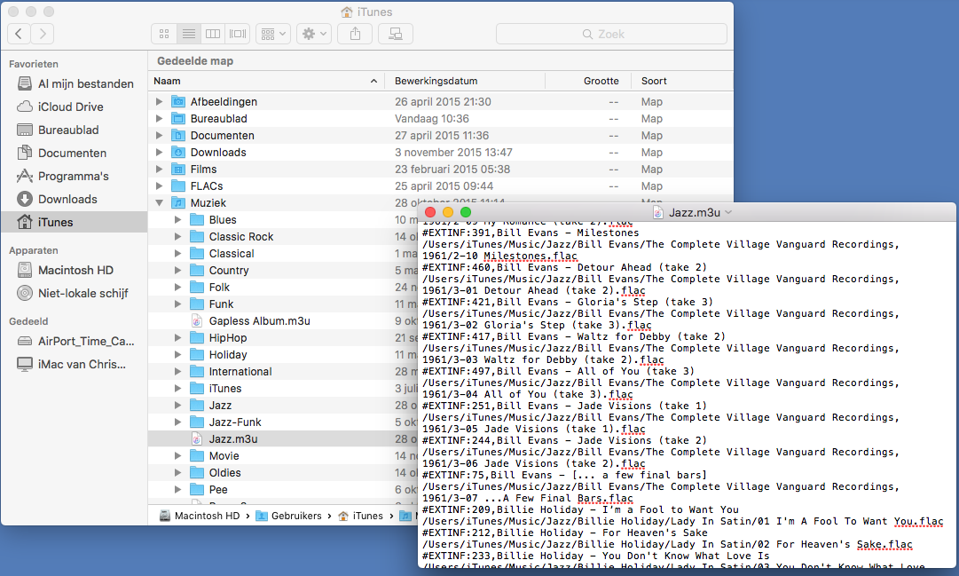Expand the Classic Rock folder
959x576 pixels.
[x=178, y=237]
